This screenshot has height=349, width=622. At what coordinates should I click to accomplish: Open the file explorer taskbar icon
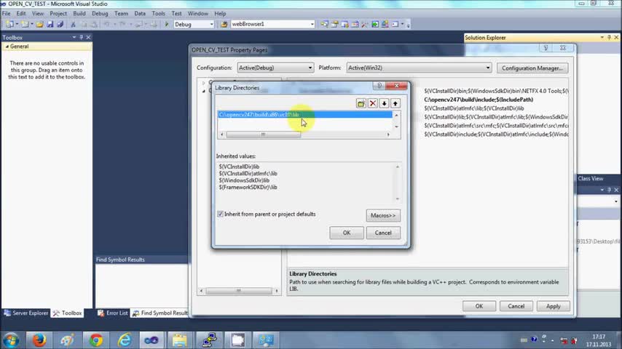[x=180, y=340]
